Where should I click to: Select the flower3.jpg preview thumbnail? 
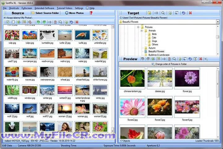(x=160, y=107)
